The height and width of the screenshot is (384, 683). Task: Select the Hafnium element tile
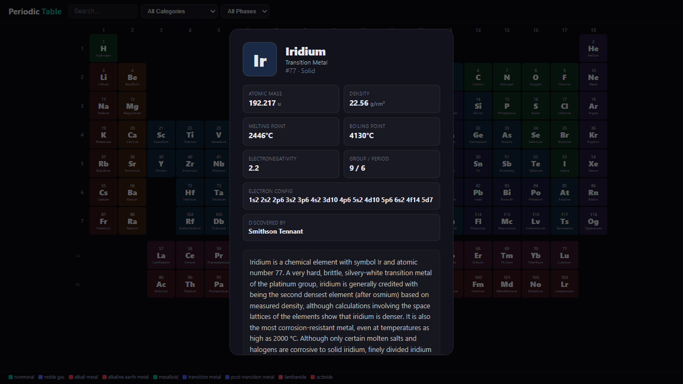[x=190, y=192]
